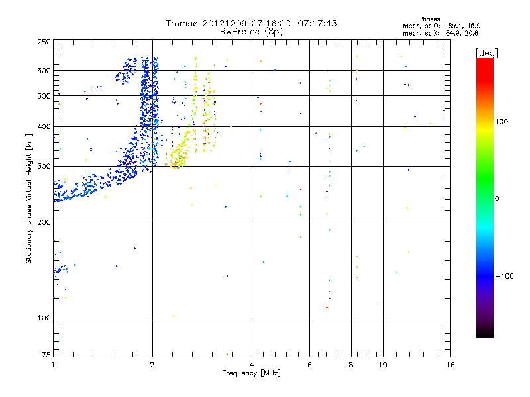Image resolution: width=530 pixels, height=397 pixels.
Task: Click x-axis tick label '6'
Action: click(309, 365)
